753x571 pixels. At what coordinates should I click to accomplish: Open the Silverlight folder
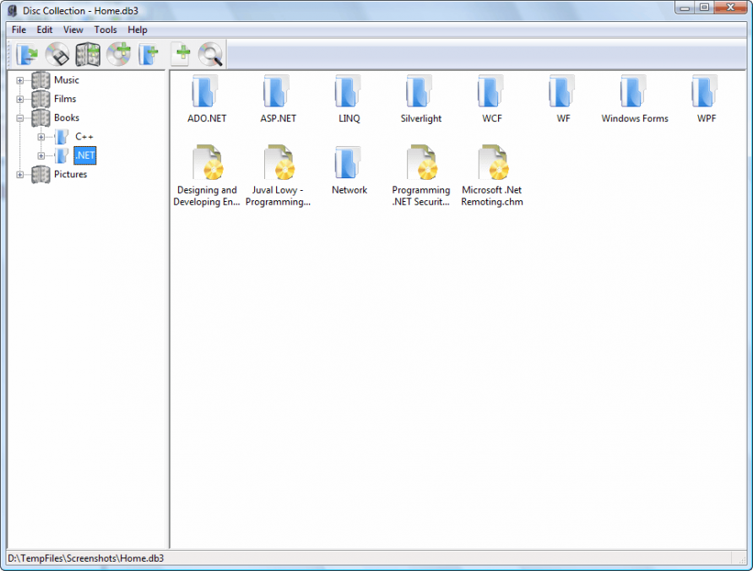(420, 93)
